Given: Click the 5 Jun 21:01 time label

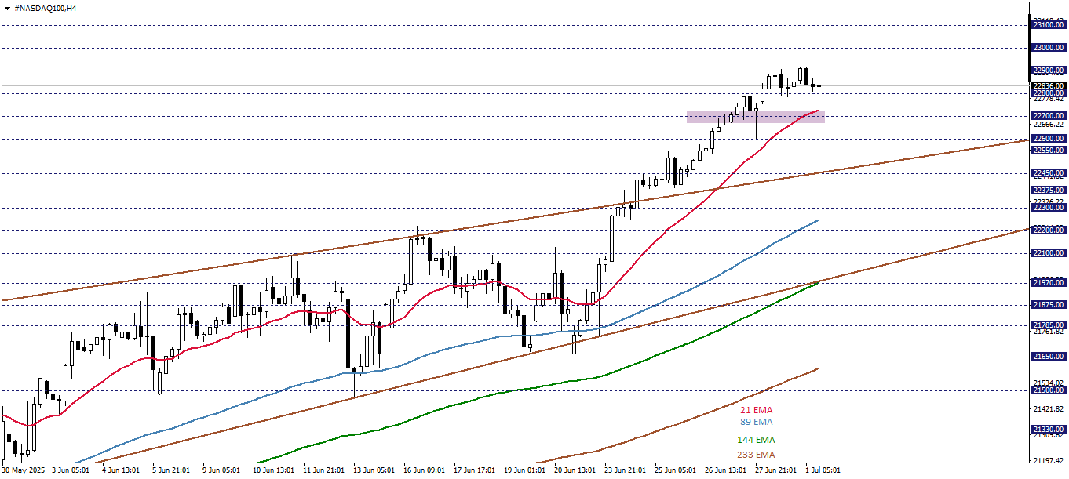Looking at the screenshot, I should click(170, 470).
